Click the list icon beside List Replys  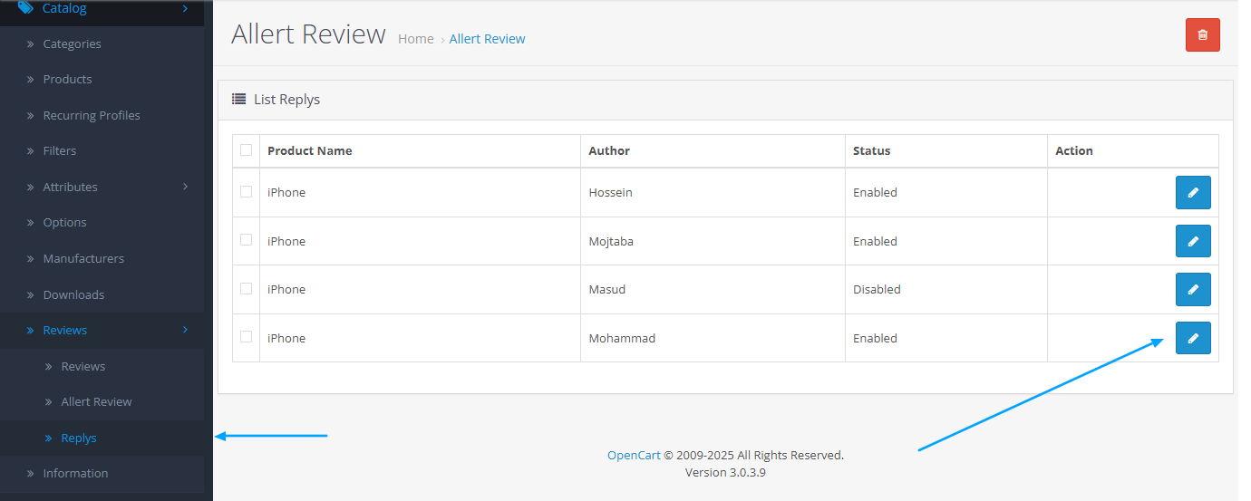pyautogui.click(x=239, y=99)
